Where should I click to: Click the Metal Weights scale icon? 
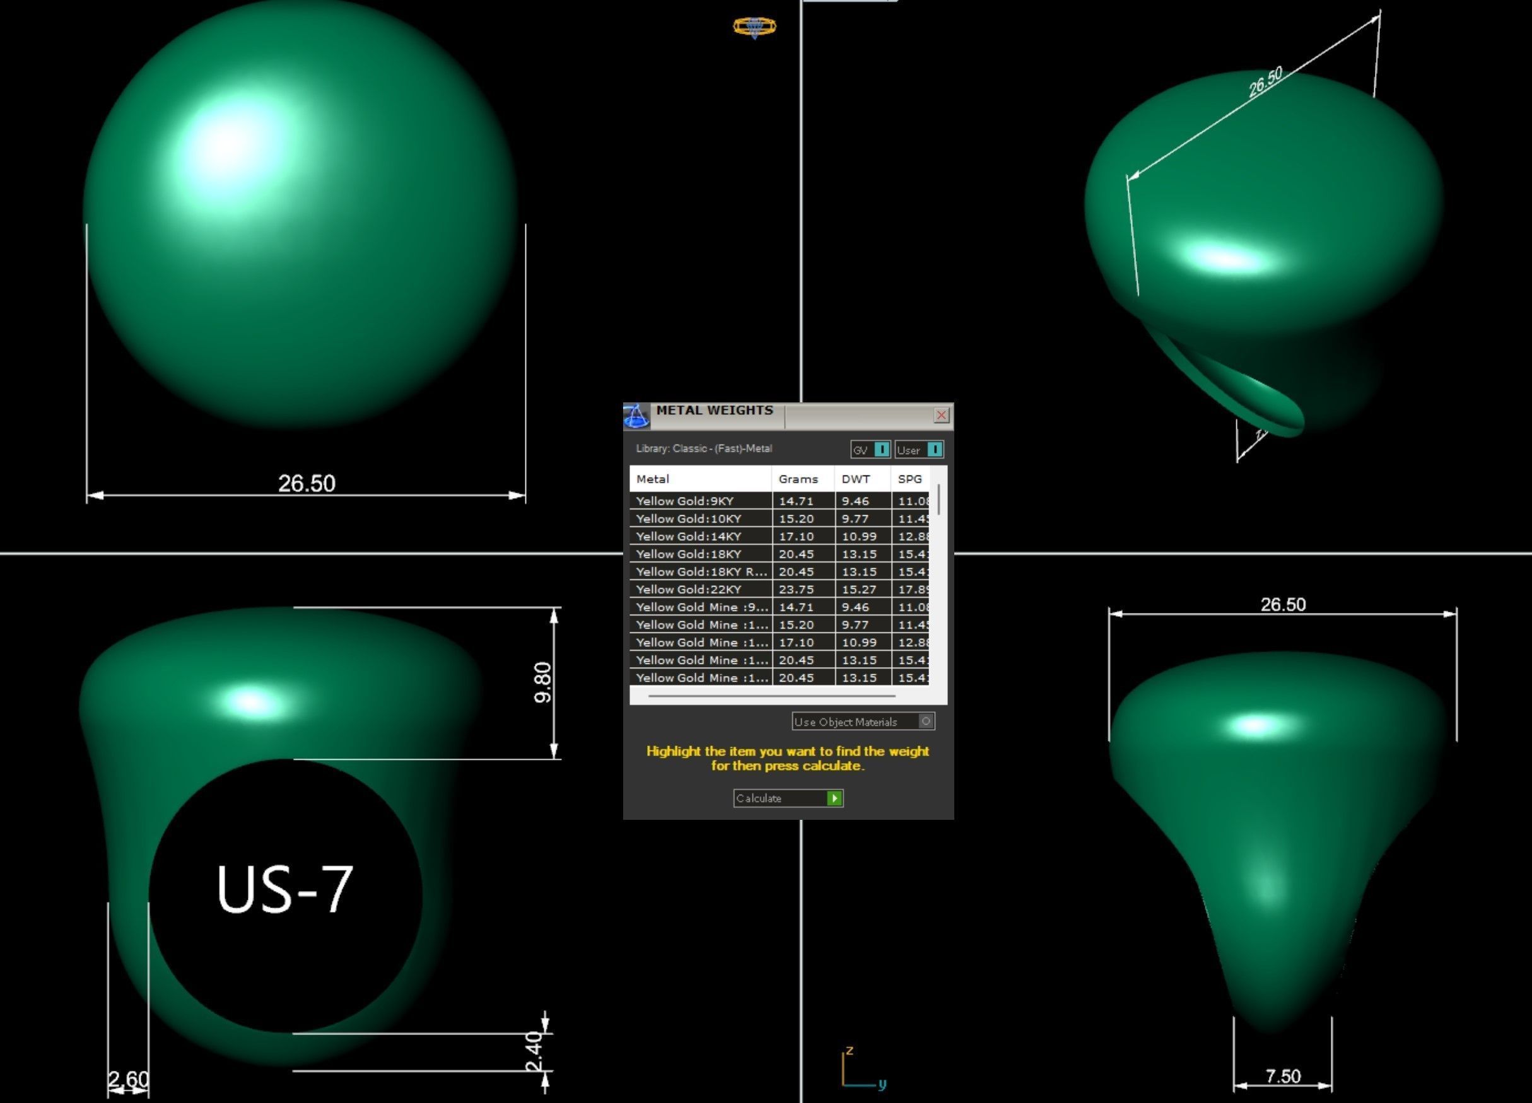[636, 416]
